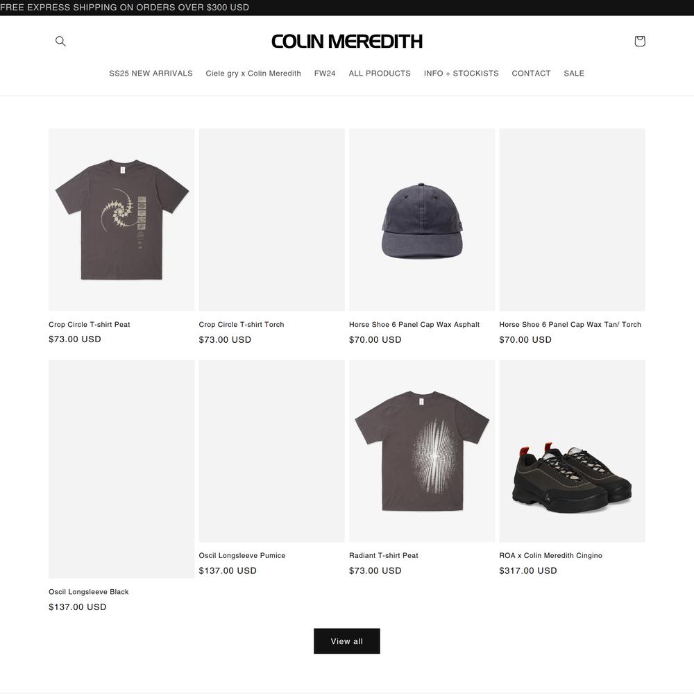Open Info + Stockists page
This screenshot has height=694, width=694.
462,74
